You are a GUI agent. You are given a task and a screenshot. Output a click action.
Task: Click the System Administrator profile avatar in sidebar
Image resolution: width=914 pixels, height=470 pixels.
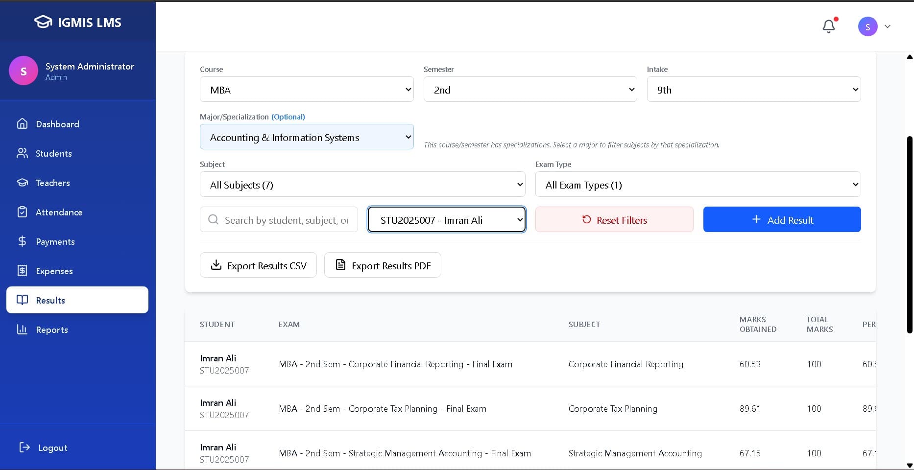coord(24,70)
